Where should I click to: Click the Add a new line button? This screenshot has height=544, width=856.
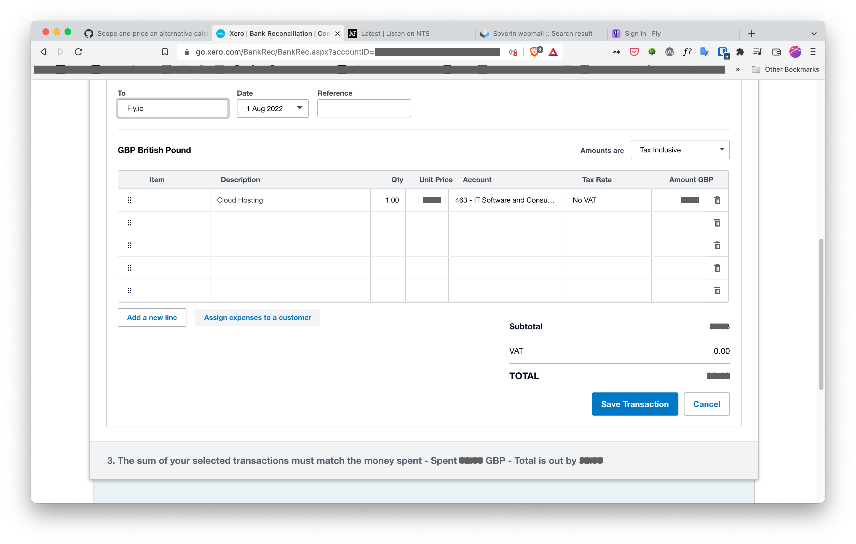pyautogui.click(x=152, y=317)
